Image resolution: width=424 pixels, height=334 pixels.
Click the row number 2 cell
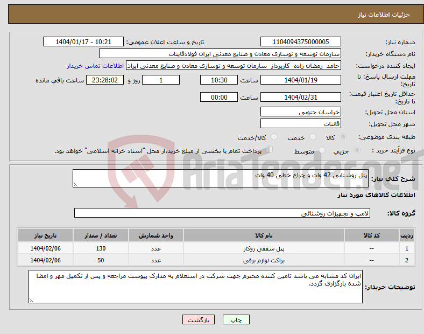406,260
